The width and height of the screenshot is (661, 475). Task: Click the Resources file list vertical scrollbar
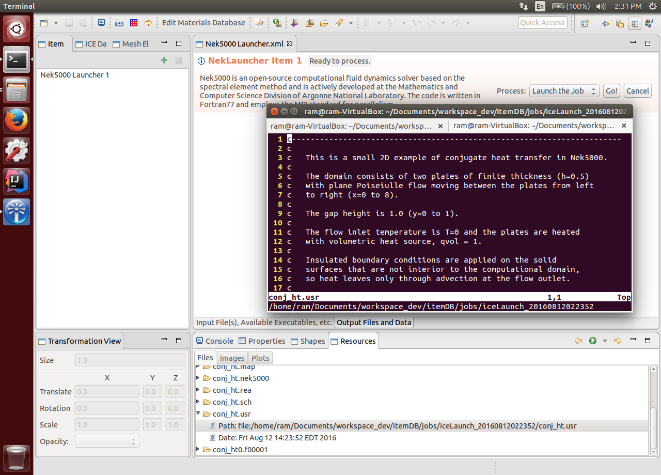coord(653,410)
